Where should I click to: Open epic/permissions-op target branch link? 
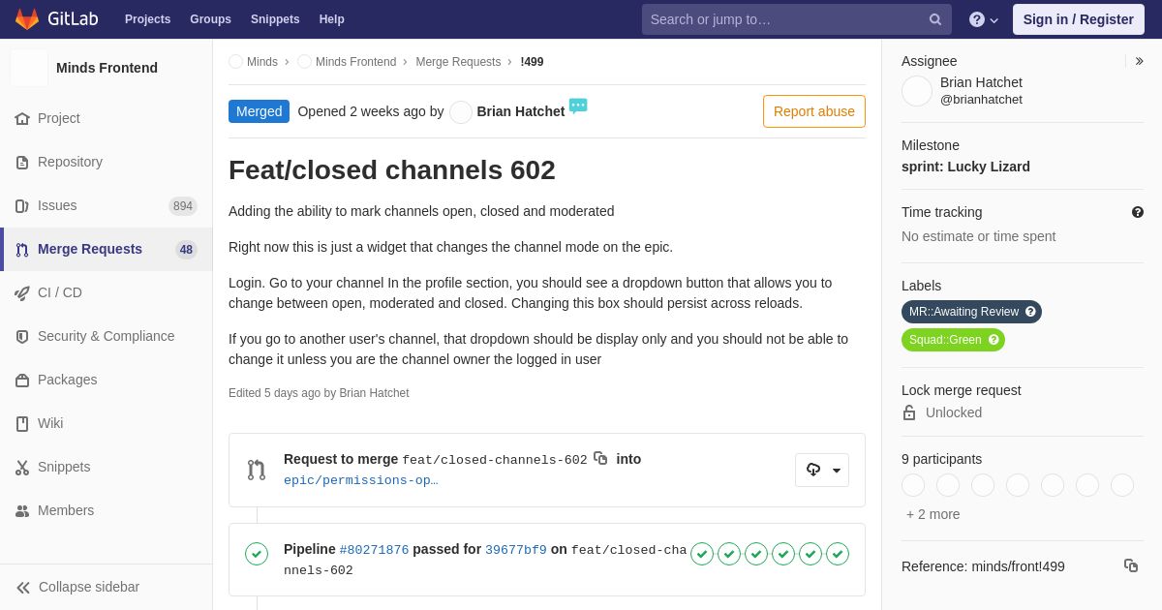361,480
